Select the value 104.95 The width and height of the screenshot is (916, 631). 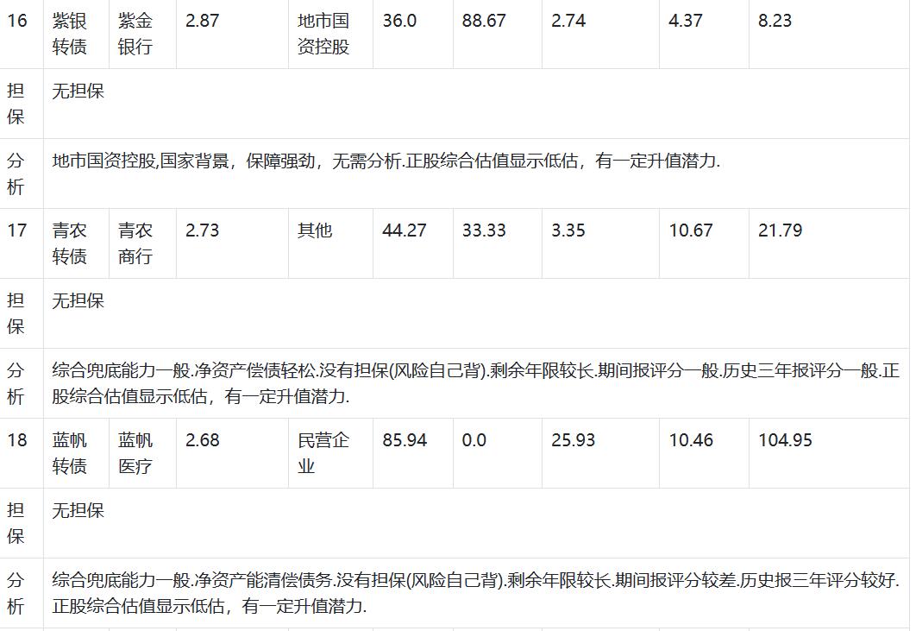pos(785,440)
